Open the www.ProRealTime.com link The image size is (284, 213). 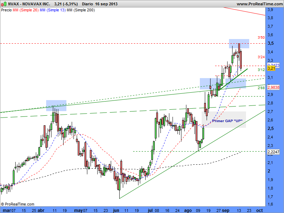260,4
